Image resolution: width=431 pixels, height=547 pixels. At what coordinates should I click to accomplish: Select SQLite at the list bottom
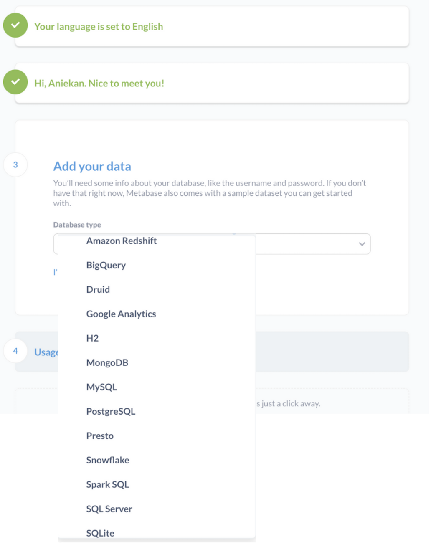[100, 533]
